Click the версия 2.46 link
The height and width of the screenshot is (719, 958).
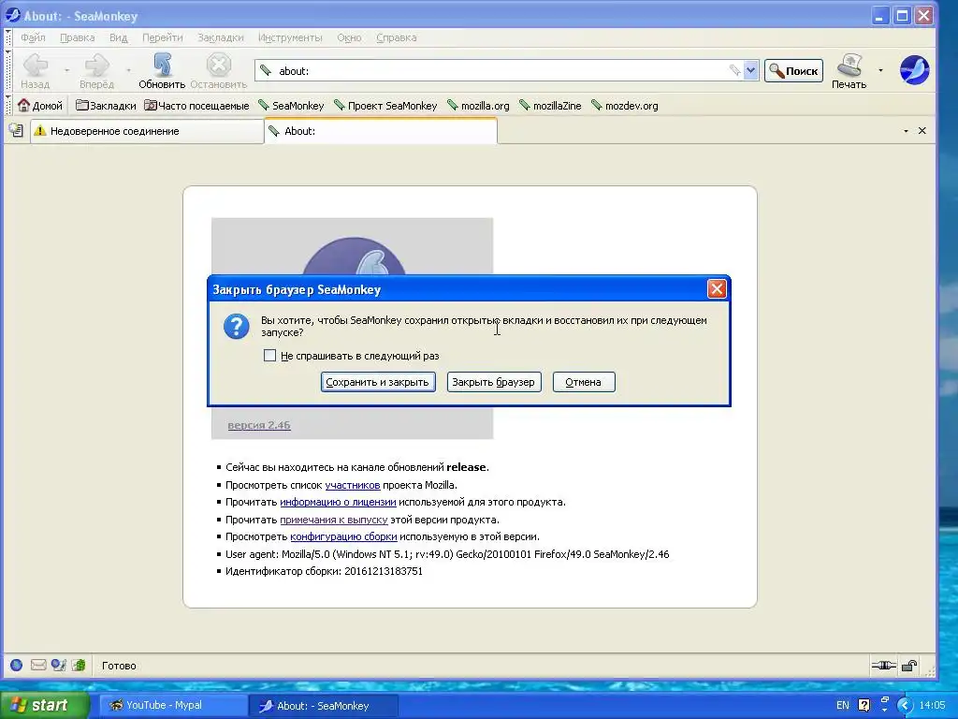pos(259,425)
